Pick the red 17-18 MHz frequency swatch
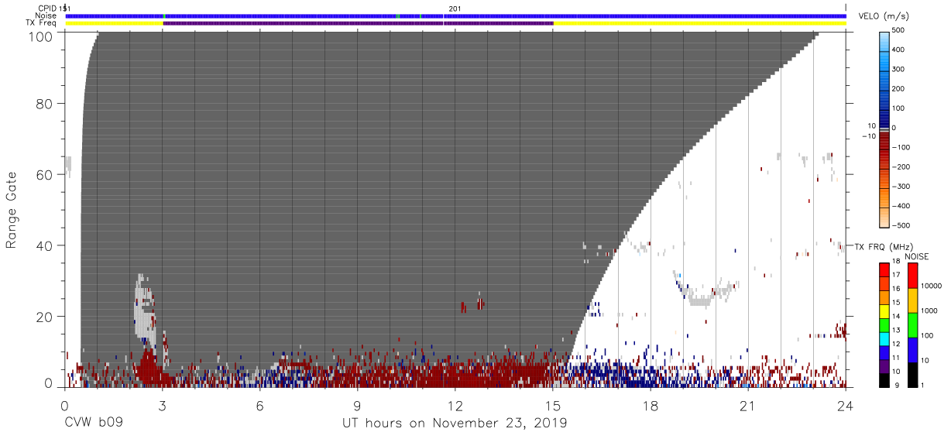The image size is (951, 439). pyautogui.click(x=884, y=270)
